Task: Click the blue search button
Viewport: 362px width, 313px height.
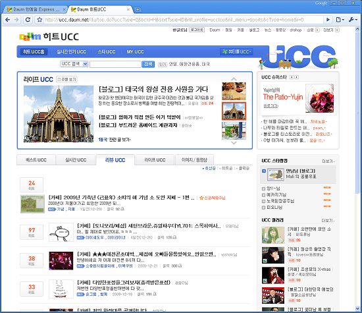Action: [x=147, y=64]
